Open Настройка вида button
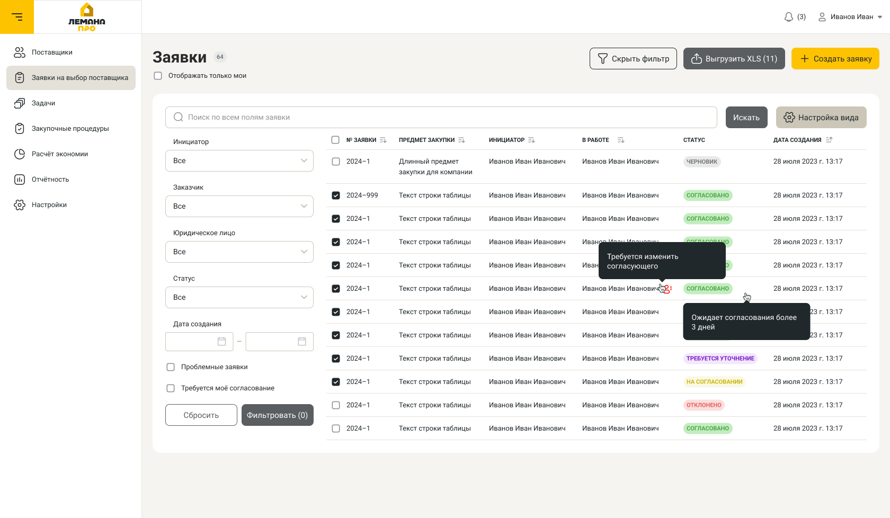This screenshot has height=518, width=890. pos(821,118)
